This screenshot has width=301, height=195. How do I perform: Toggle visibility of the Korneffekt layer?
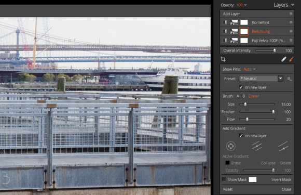pyautogui.click(x=225, y=22)
